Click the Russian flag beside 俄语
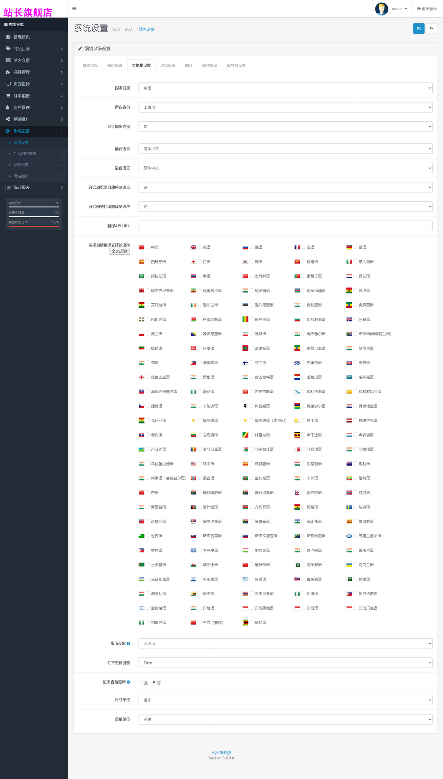The image size is (443, 779). pos(245,247)
